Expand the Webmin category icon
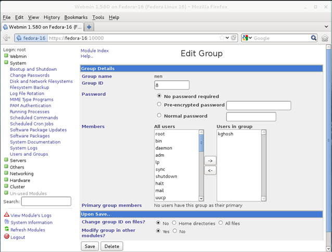This screenshot has height=252, width=332. click(6, 56)
